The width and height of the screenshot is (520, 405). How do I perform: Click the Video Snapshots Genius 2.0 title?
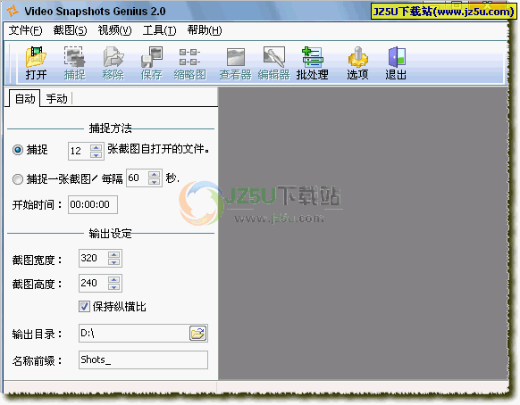[95, 12]
